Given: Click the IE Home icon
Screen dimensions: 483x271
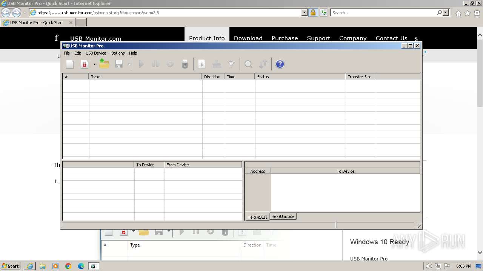Looking at the screenshot, I should click(x=458, y=13).
